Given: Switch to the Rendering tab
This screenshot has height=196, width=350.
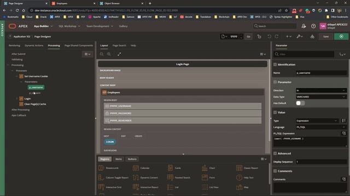Looking at the screenshot, I should 14,45.
